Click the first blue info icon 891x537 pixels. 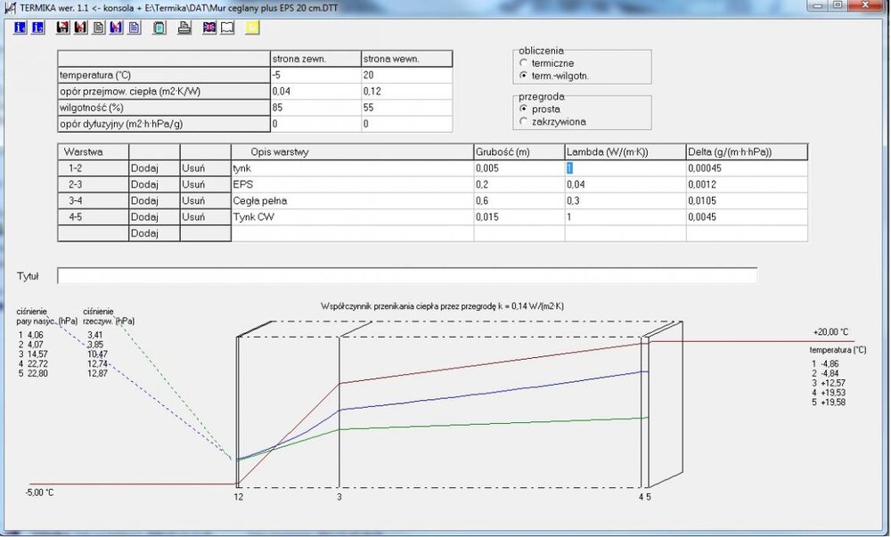(x=20, y=28)
